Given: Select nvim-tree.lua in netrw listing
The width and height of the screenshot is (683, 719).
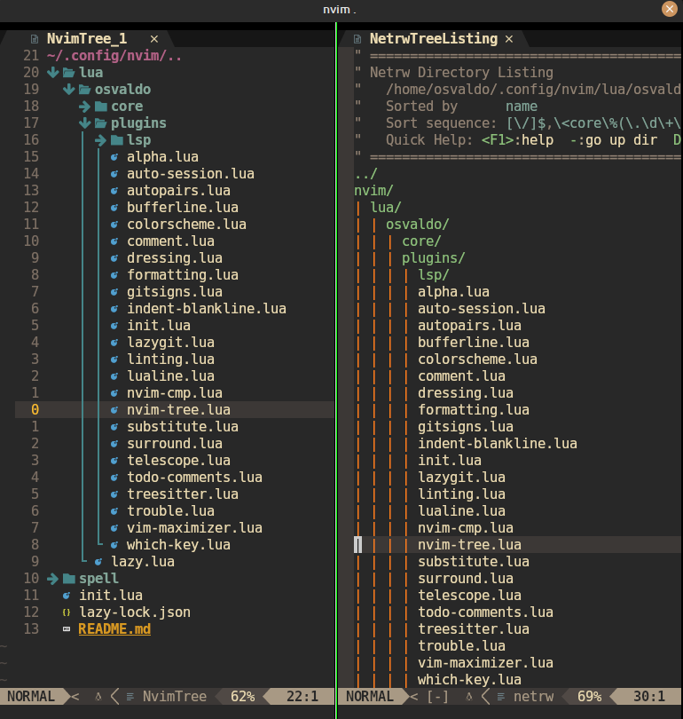Looking at the screenshot, I should pos(469,545).
